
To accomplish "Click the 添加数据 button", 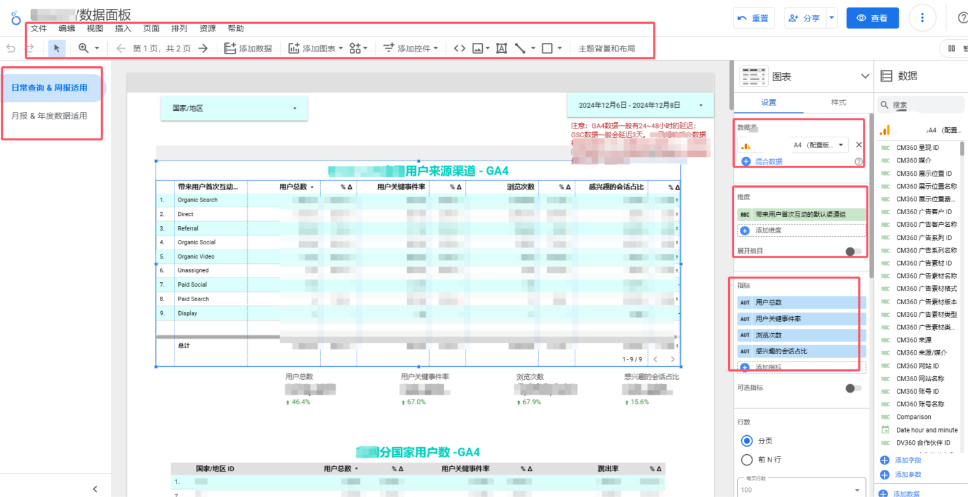I will 248,48.
